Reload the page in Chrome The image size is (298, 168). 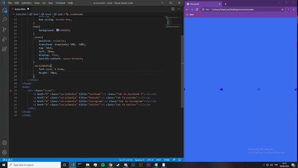pyautogui.click(x=197, y=9)
